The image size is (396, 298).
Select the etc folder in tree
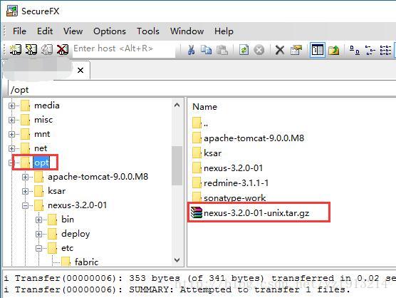67,248
